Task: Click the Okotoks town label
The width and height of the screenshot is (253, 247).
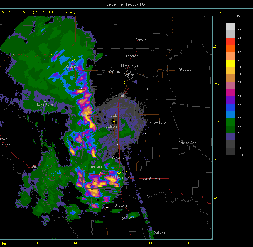Action: (x=121, y=205)
